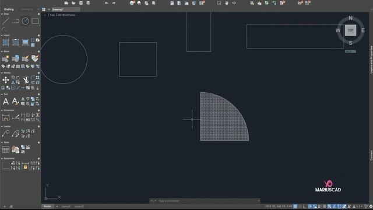The image size is (373, 210).
Task: Switch to the Layout2 tab
Action: [x=79, y=206]
